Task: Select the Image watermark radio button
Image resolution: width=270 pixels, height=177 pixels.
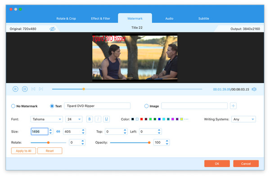Action: click(x=146, y=106)
